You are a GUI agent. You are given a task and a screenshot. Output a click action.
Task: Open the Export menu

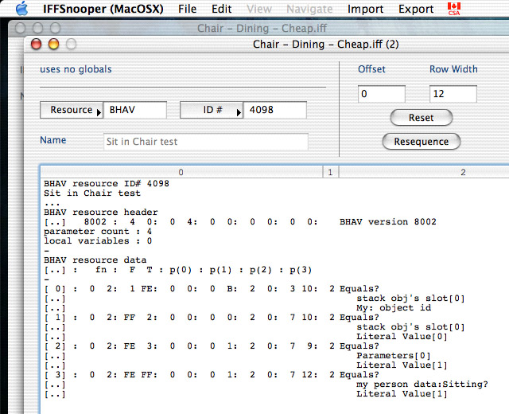pos(416,10)
